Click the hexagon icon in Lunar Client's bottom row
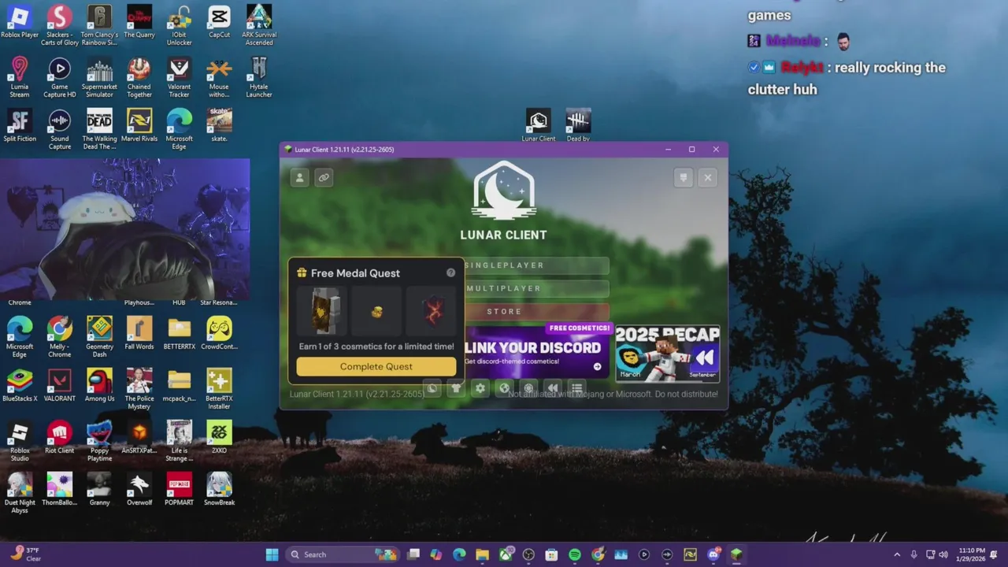The image size is (1008, 567). pos(528,387)
